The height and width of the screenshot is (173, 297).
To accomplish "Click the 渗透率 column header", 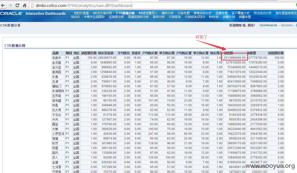I will [x=136, y=53].
